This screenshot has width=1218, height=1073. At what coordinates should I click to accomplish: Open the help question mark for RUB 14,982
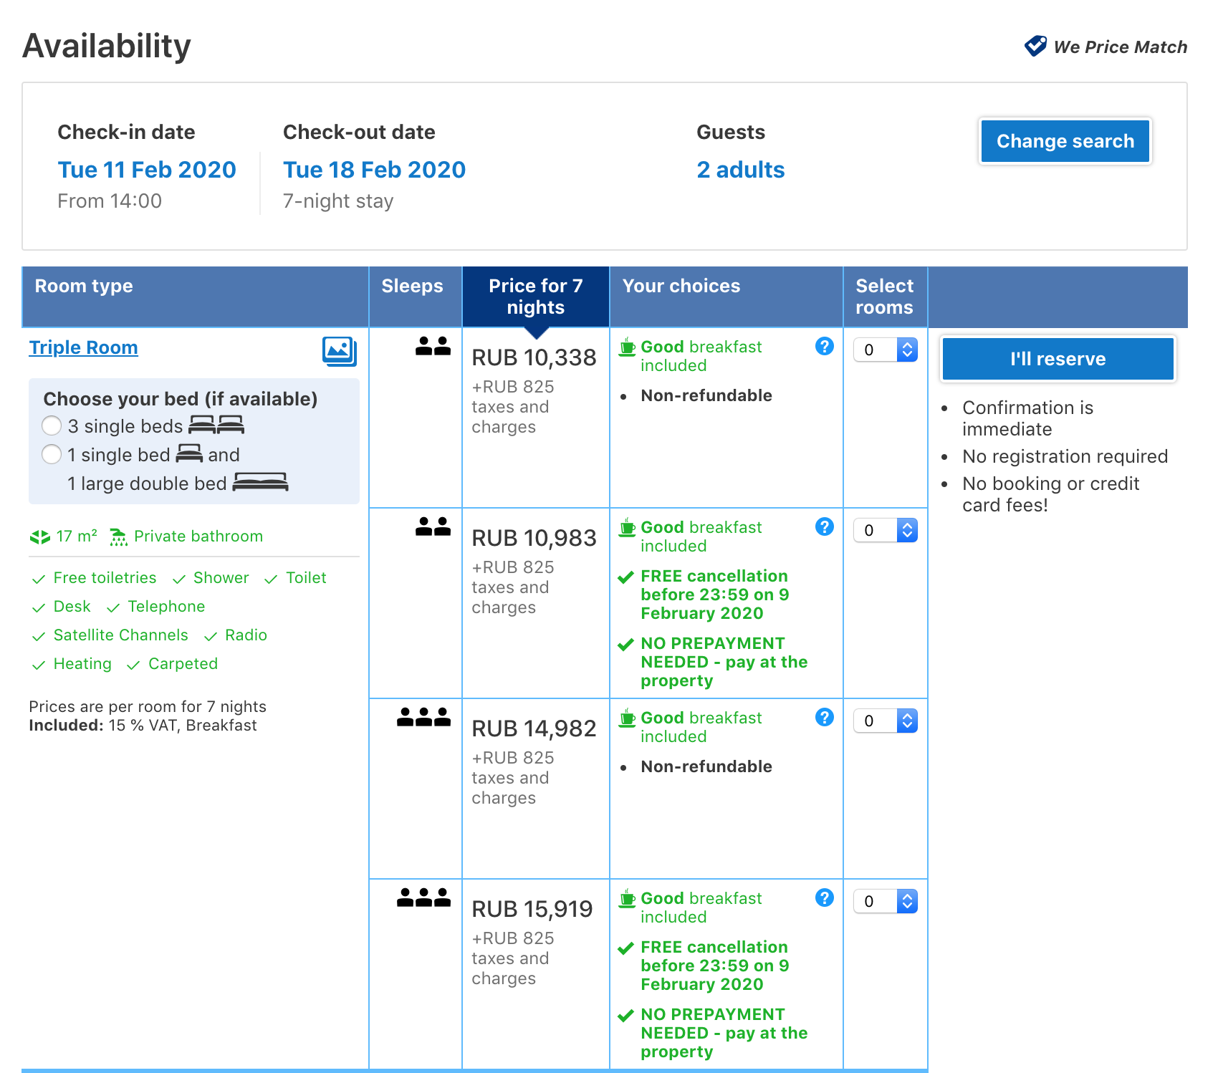[x=825, y=718]
